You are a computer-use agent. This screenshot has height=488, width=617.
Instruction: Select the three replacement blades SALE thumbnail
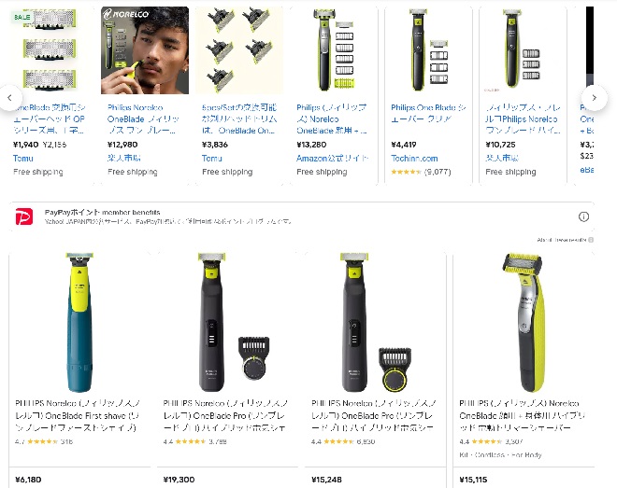pyautogui.click(x=50, y=50)
